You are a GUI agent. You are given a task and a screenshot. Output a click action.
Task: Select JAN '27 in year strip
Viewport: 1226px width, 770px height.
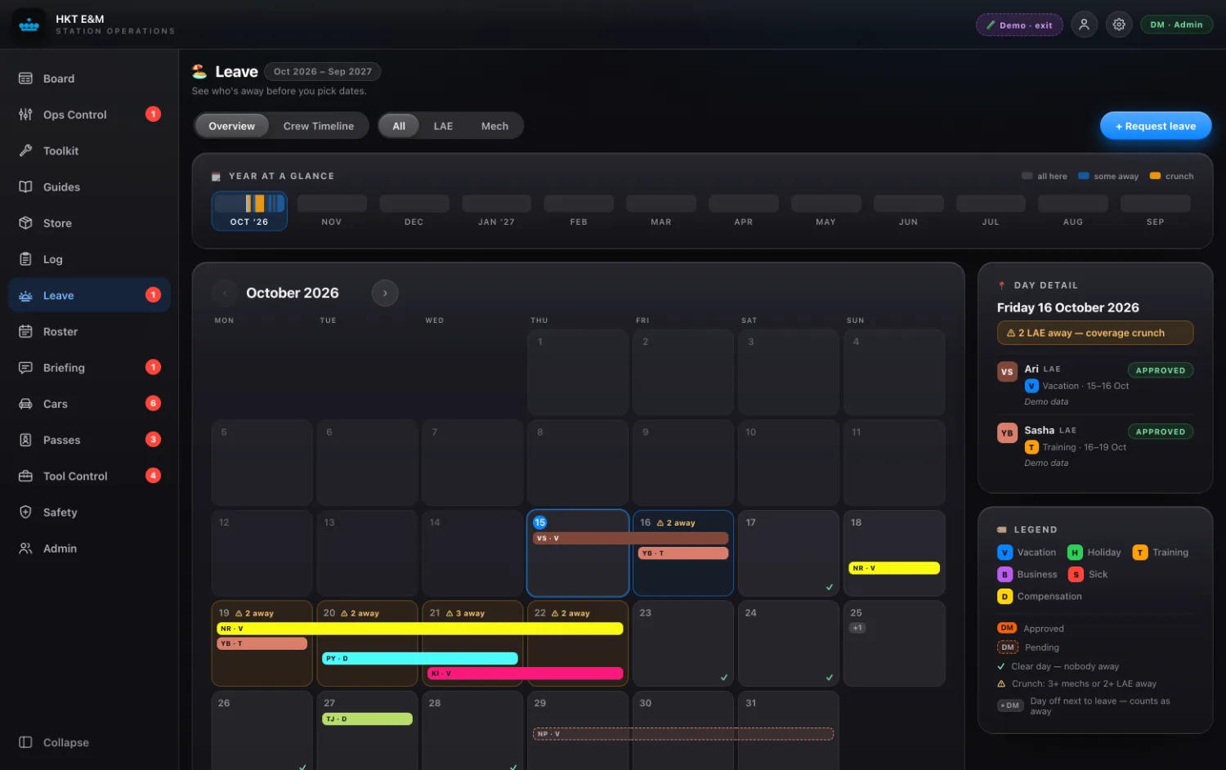click(496, 211)
